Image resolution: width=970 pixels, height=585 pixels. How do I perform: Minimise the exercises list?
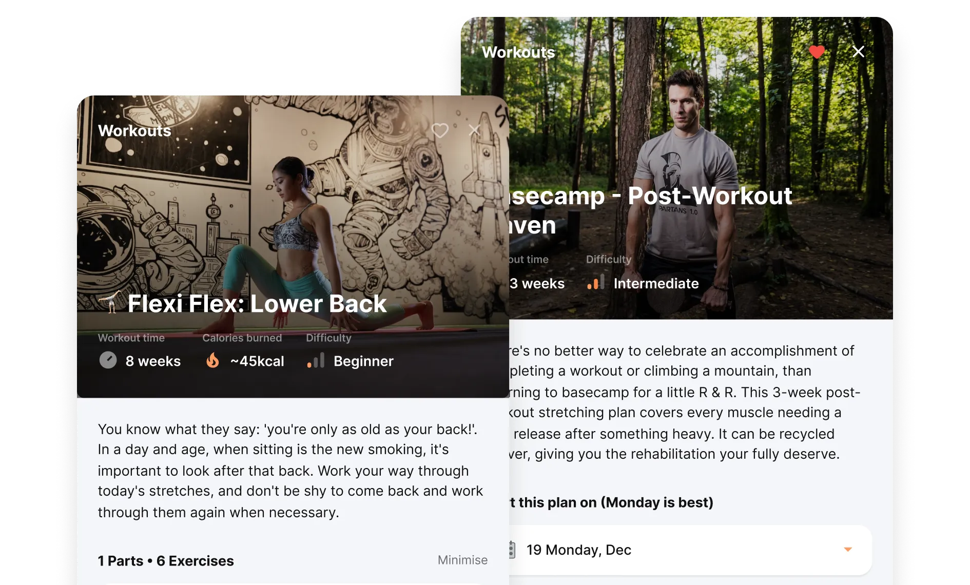click(x=462, y=560)
